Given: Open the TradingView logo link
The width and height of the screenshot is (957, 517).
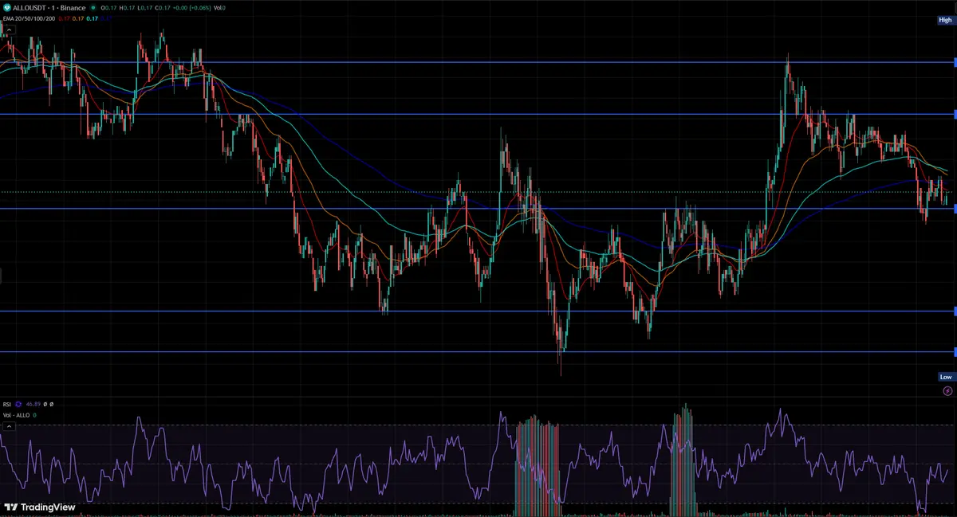Looking at the screenshot, I should [40, 507].
